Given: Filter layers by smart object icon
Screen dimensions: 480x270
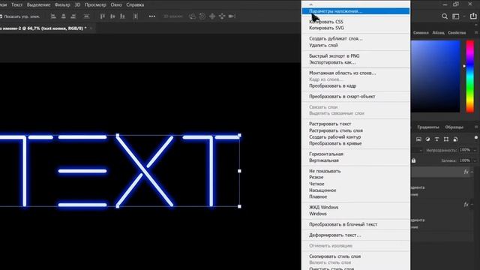Looking at the screenshot, I should 455,139.
